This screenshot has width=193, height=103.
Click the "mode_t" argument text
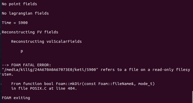[x=145, y=84]
